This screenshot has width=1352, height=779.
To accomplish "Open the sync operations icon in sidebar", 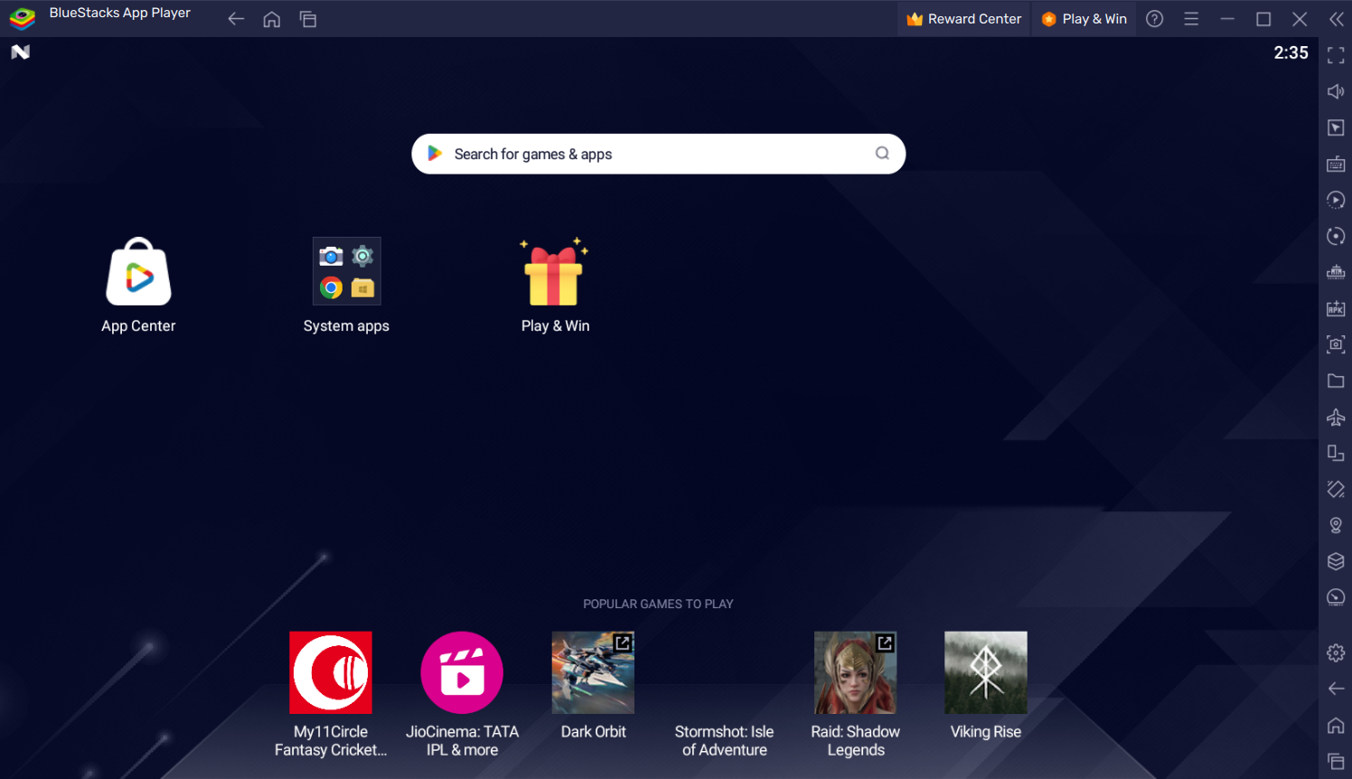I will click(x=1336, y=237).
